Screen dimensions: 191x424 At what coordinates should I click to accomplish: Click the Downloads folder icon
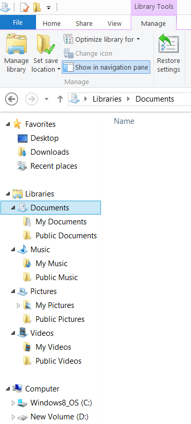click(22, 152)
